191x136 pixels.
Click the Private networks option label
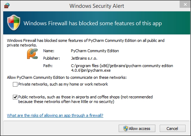(x=63, y=84)
